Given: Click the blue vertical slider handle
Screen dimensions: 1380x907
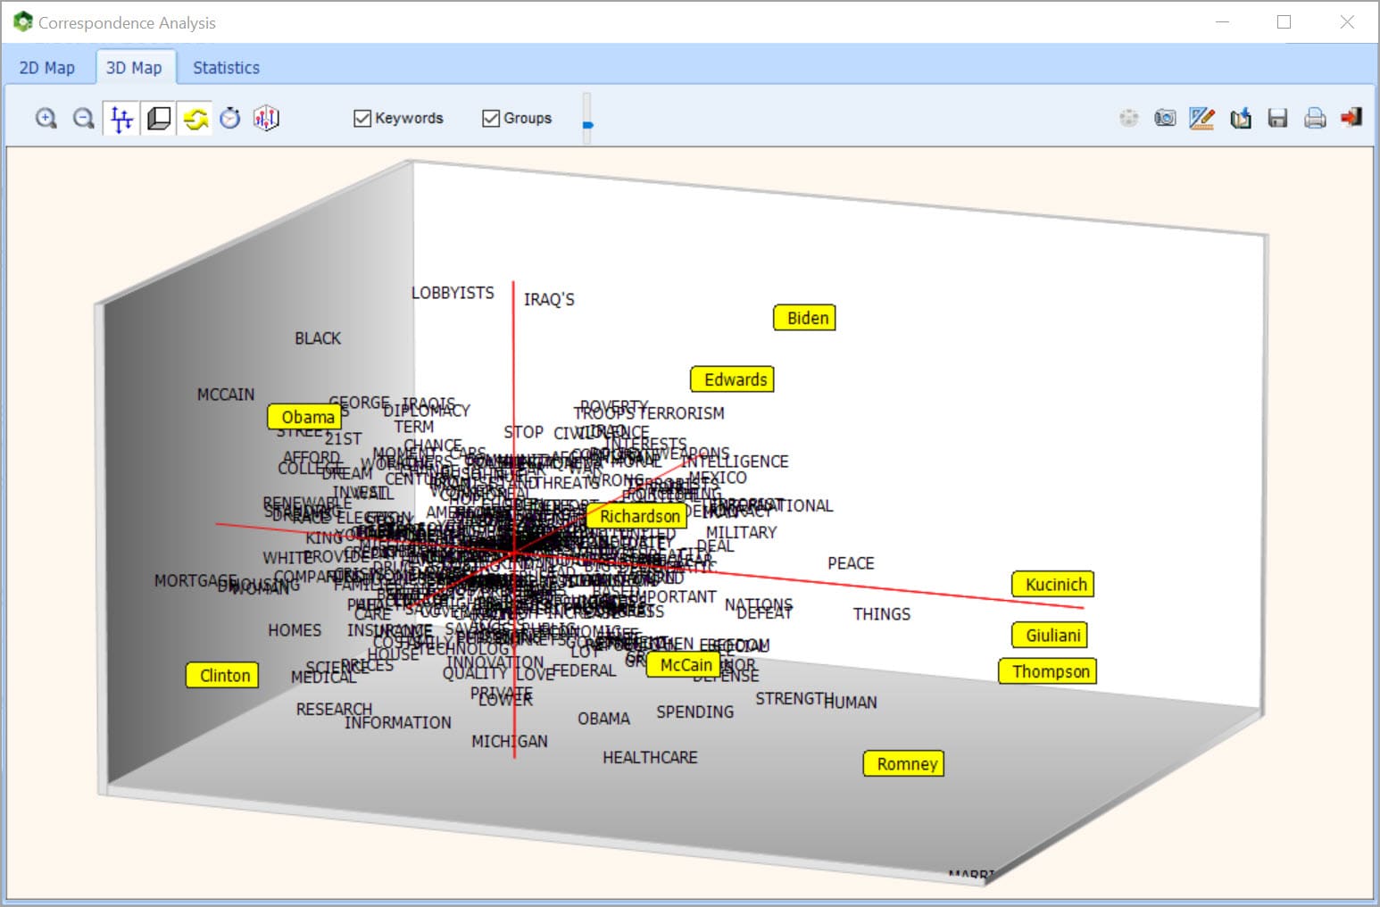Looking at the screenshot, I should click(x=587, y=125).
